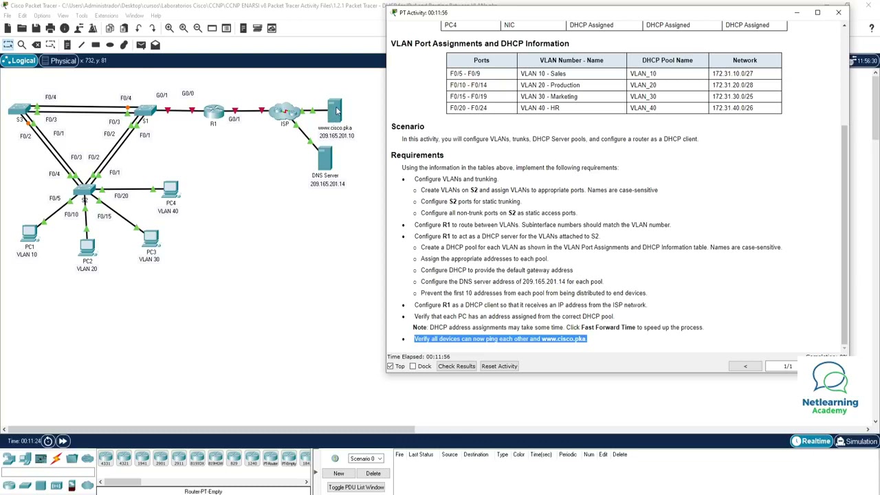Click the Reset Activity button
Screen dimensions: 880x495
pyautogui.click(x=499, y=366)
